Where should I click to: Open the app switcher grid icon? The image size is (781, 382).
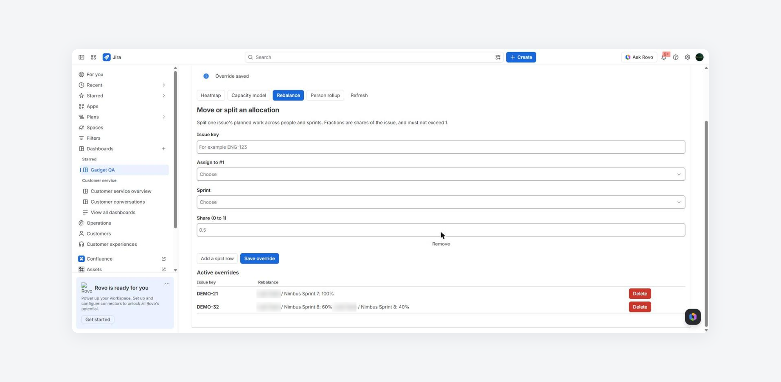tap(93, 57)
